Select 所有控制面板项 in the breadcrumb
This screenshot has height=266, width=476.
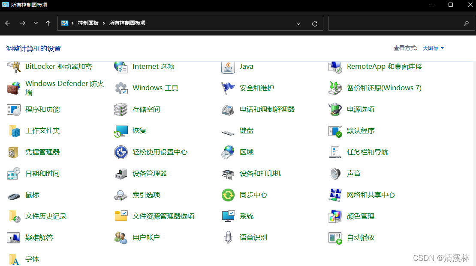coord(127,23)
